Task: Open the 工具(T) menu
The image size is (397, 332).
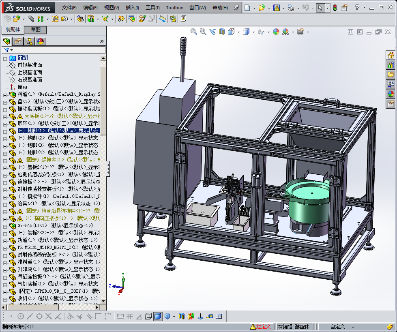Action: click(152, 8)
